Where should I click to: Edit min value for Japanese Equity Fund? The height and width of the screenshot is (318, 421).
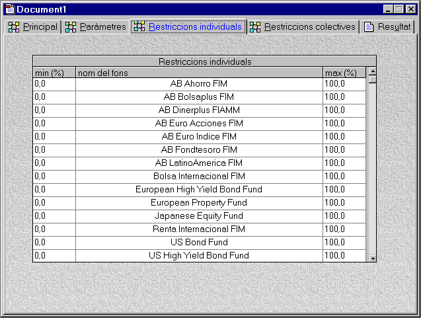pos(54,216)
